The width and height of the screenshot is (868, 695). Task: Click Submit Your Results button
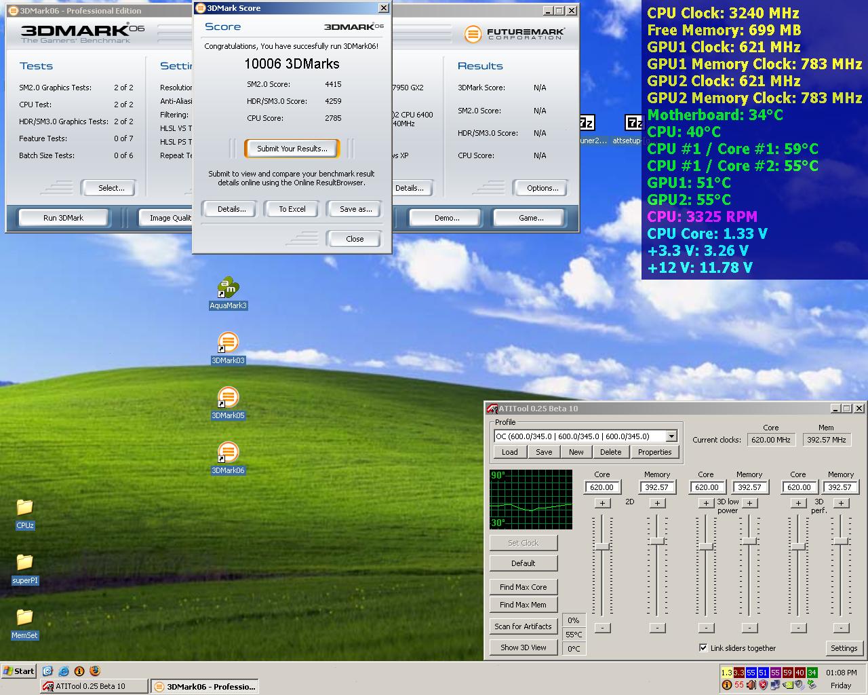pyautogui.click(x=292, y=149)
